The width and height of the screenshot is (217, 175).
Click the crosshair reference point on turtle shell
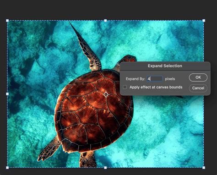coord(106,94)
